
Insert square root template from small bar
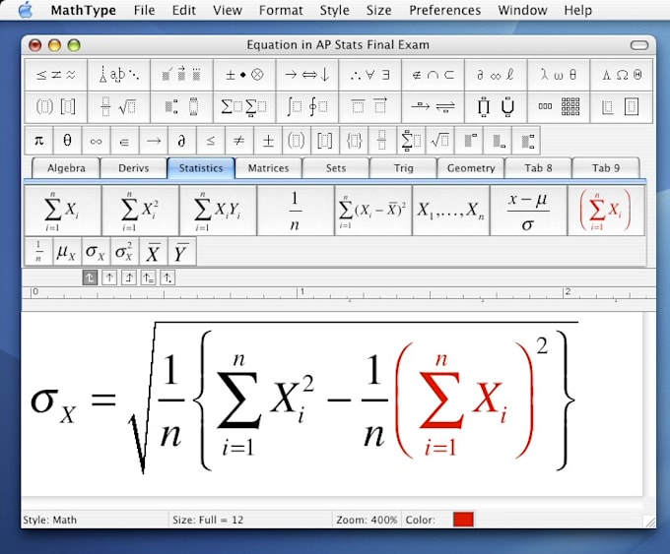click(439, 141)
